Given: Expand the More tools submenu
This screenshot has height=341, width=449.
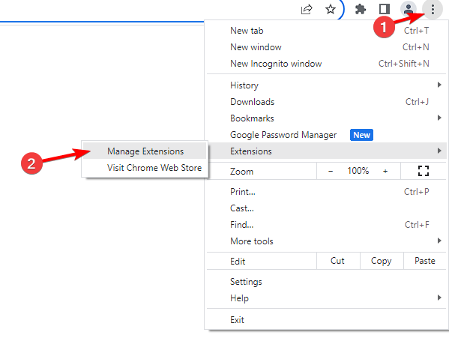Looking at the screenshot, I should (x=326, y=241).
